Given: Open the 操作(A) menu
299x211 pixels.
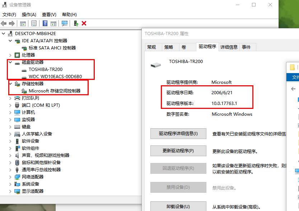Looking at the screenshot, I should [29, 15].
